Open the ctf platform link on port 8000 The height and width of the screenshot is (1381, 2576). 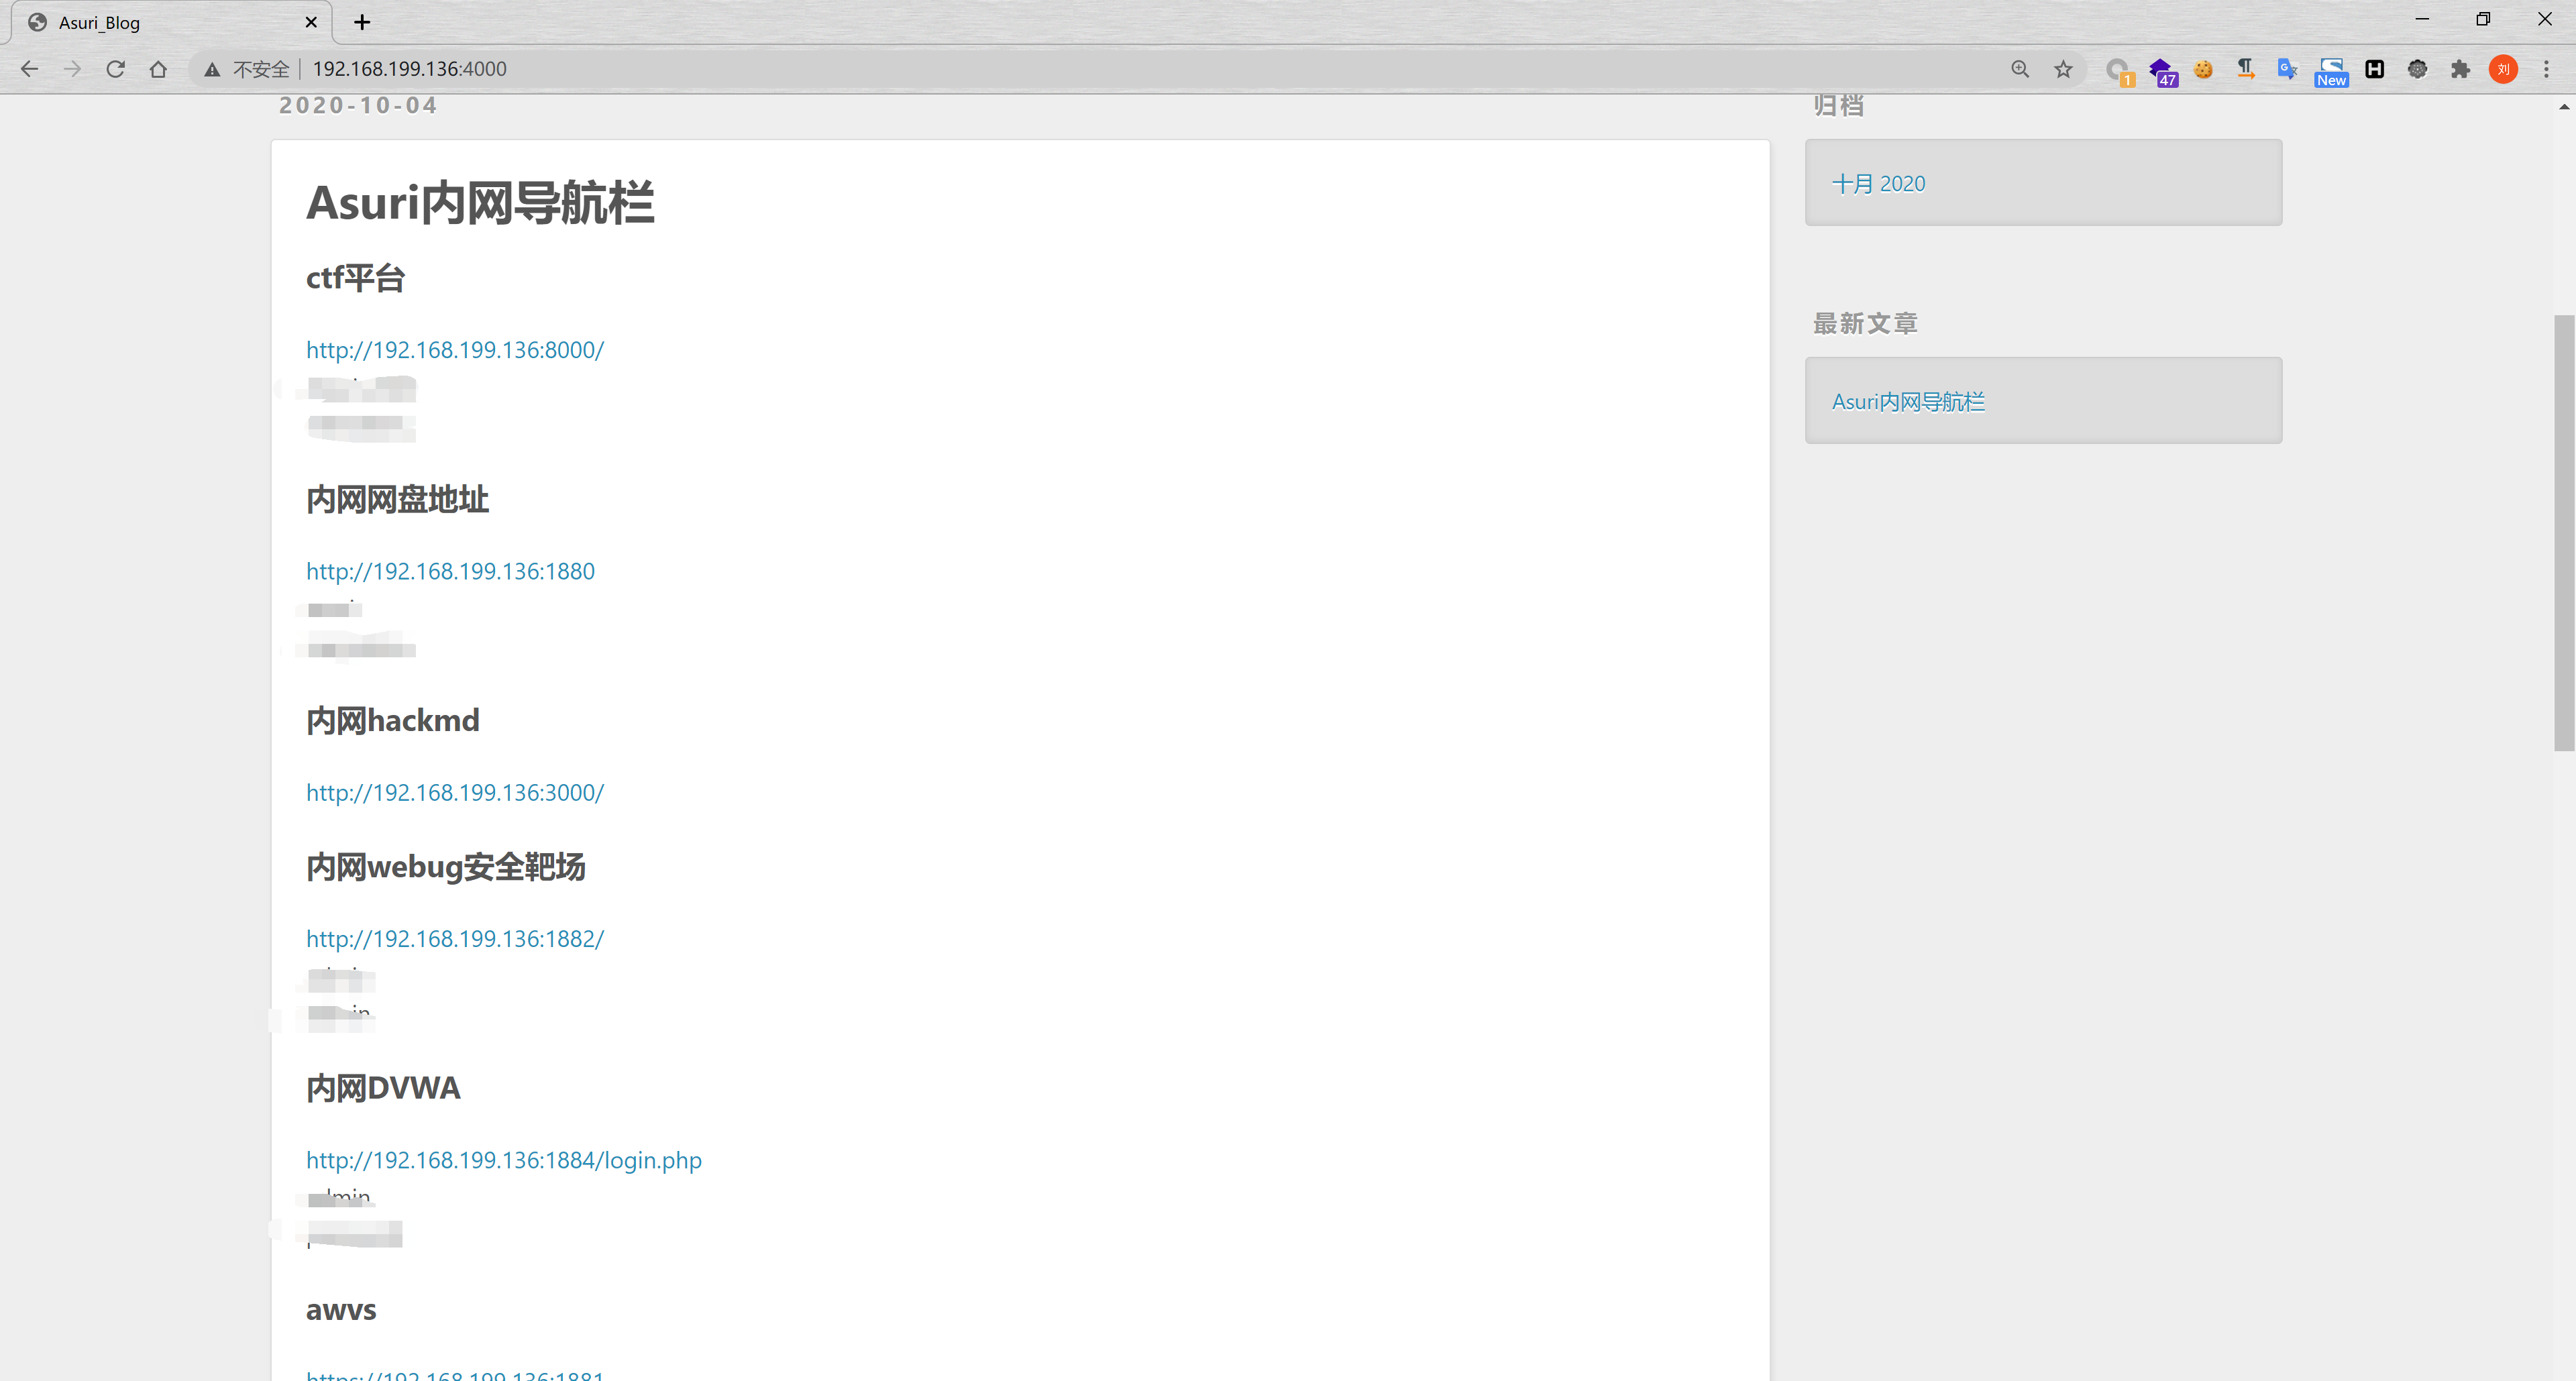[454, 350]
